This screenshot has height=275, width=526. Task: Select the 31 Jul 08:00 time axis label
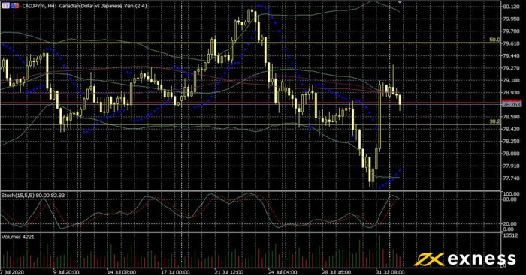(x=390, y=272)
